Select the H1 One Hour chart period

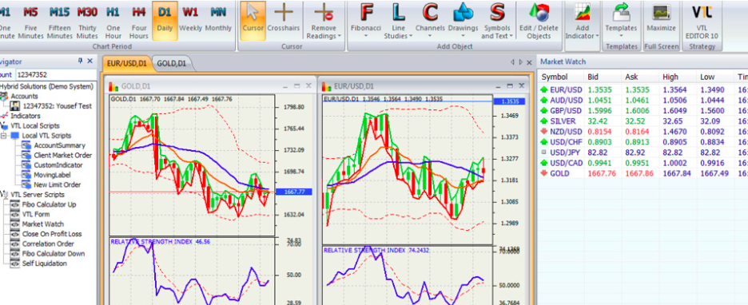[x=113, y=22]
